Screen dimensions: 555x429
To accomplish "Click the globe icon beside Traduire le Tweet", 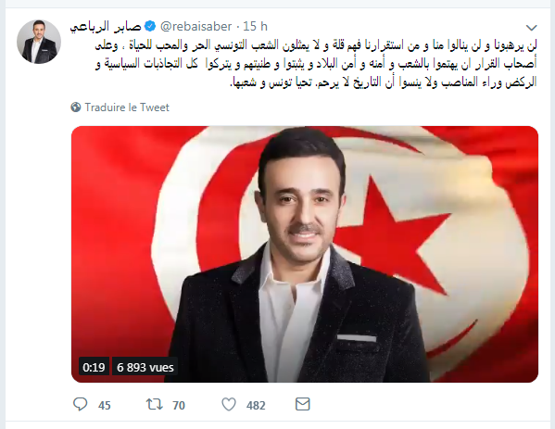I will 75,107.
